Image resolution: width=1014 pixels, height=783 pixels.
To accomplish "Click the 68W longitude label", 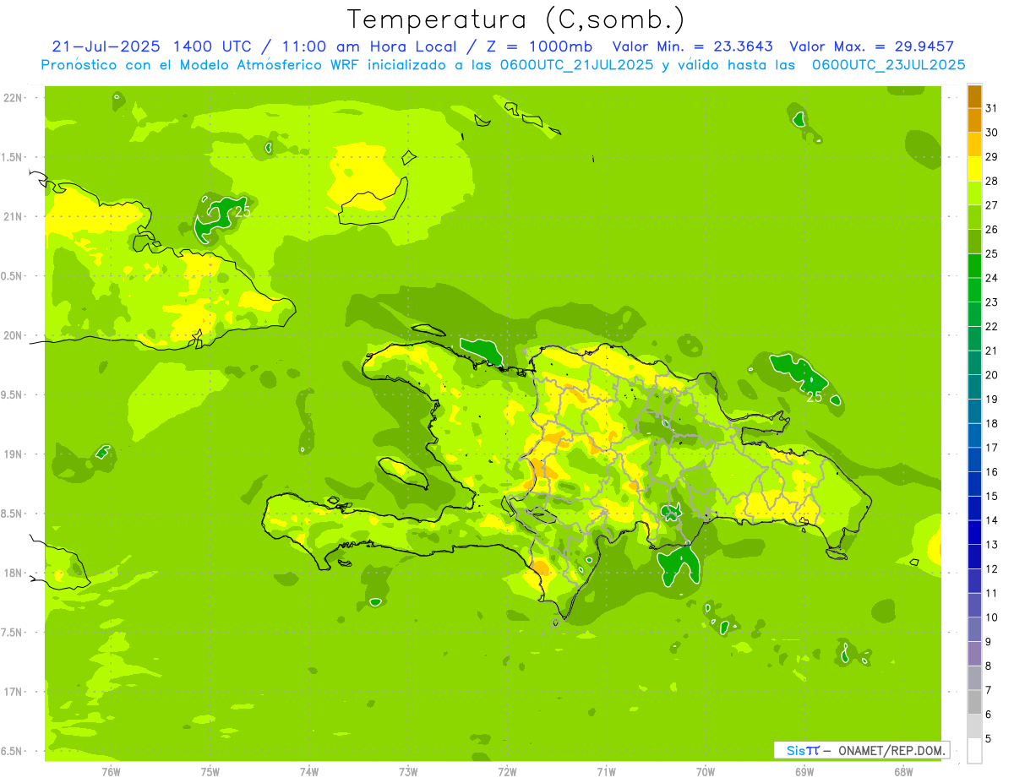I will 903,772.
